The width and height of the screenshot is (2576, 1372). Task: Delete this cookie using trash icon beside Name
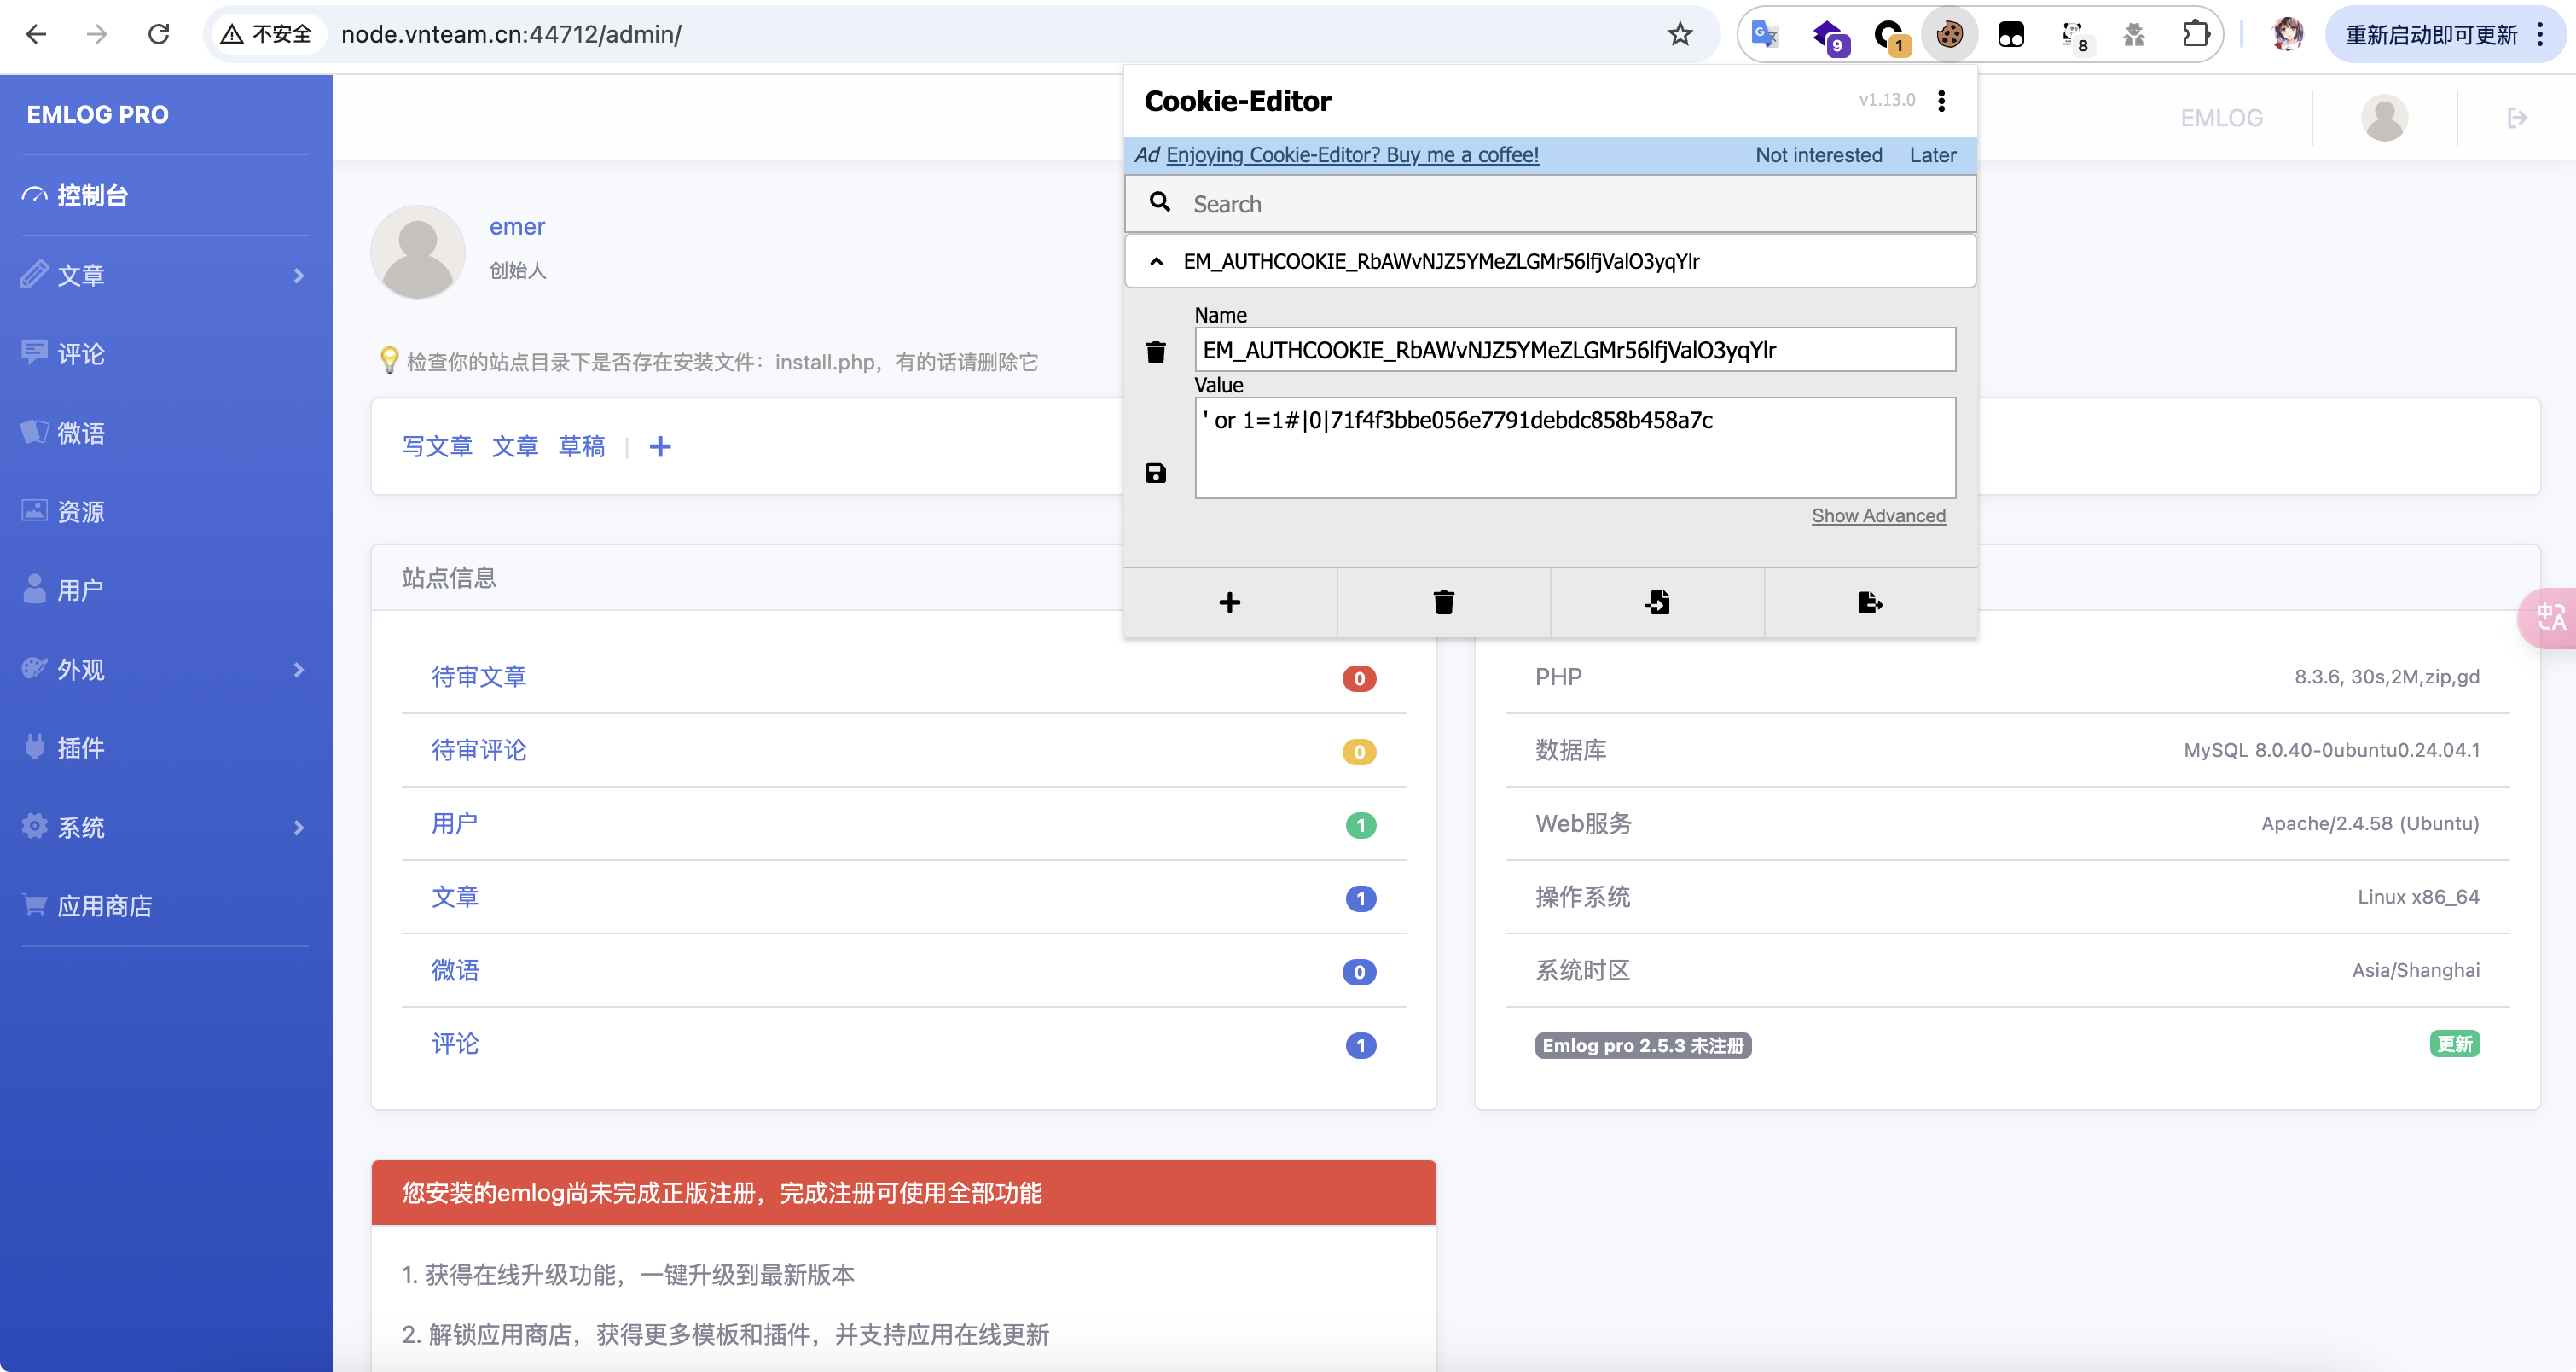(x=1155, y=352)
